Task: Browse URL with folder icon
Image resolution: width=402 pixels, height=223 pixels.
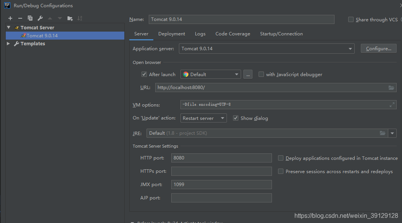Action: [x=391, y=88]
